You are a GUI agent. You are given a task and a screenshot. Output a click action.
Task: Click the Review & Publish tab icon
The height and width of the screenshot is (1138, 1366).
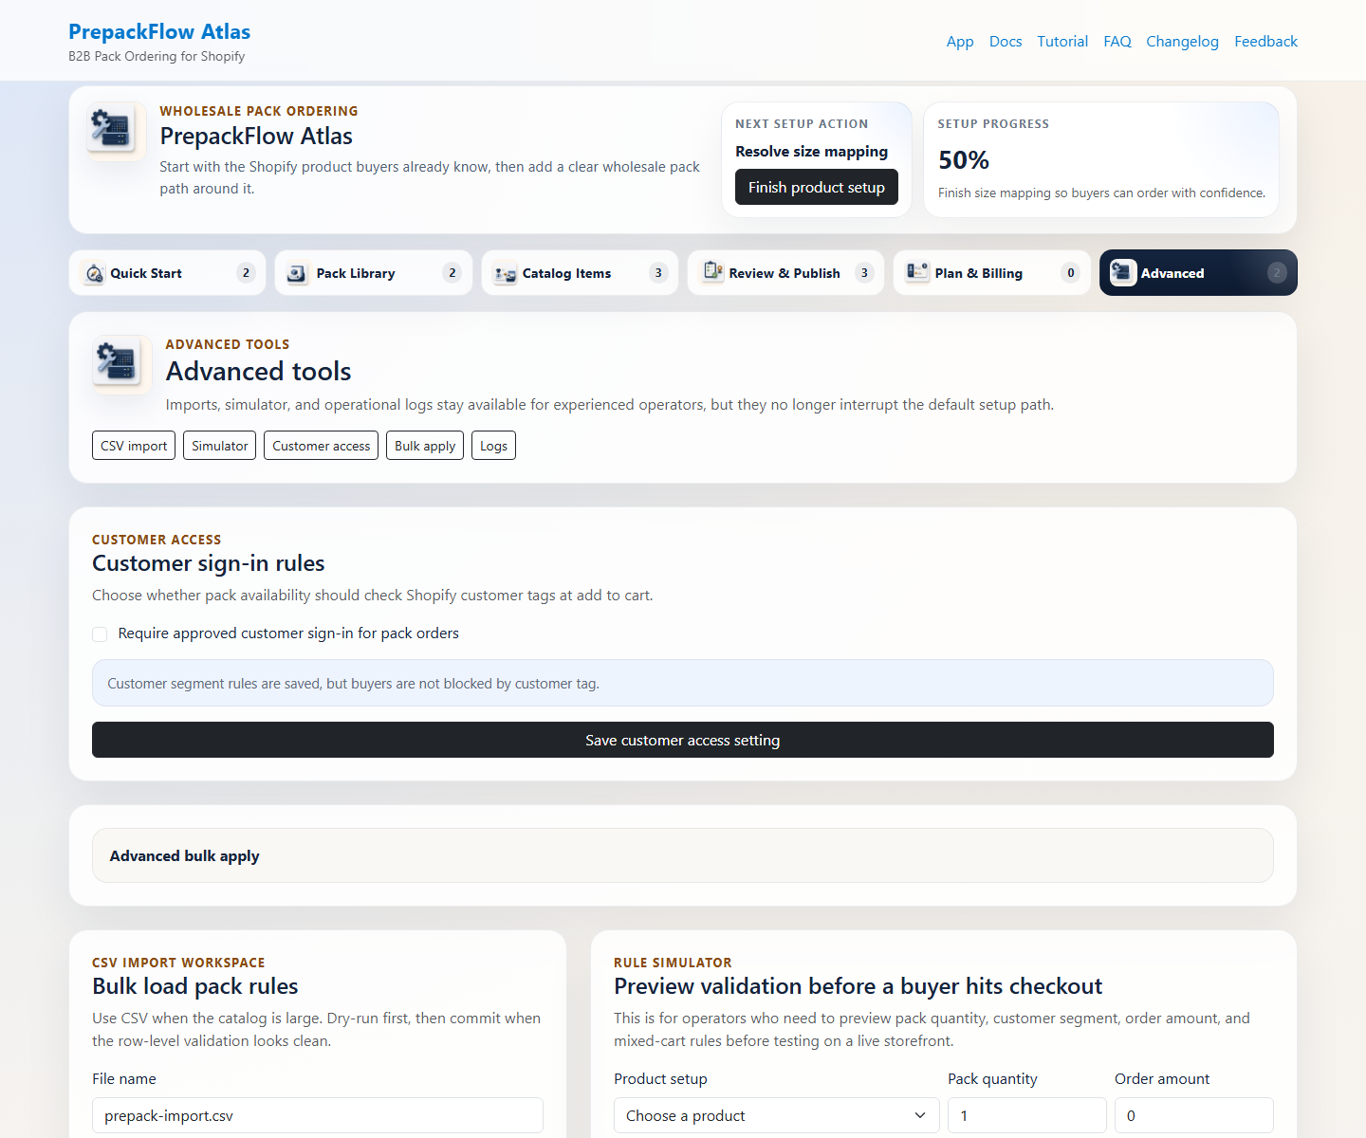coord(712,272)
